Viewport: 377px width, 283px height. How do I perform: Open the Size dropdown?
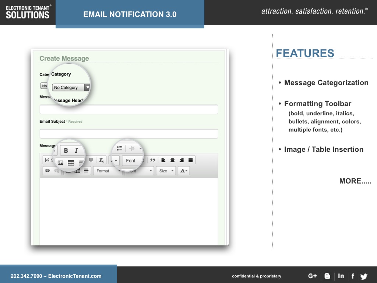pyautogui.click(x=166, y=171)
